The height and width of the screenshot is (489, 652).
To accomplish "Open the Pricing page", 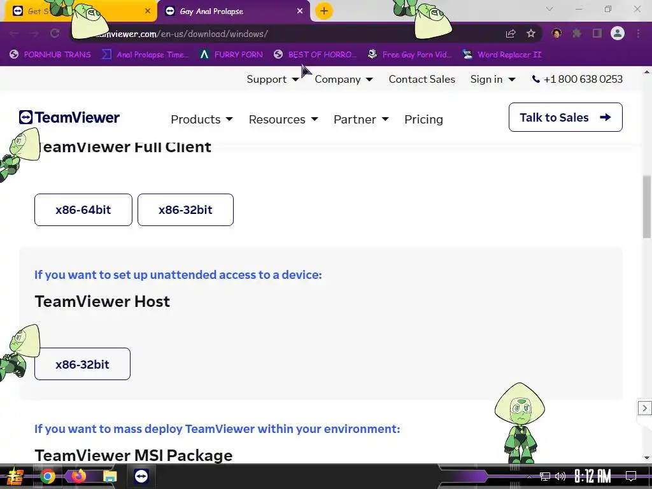I will tap(423, 119).
